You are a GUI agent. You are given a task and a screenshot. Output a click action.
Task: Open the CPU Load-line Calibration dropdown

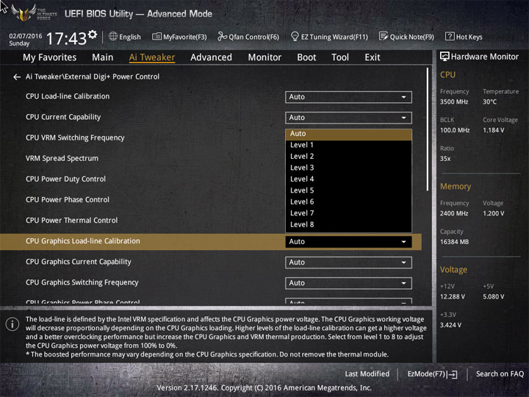click(x=348, y=97)
